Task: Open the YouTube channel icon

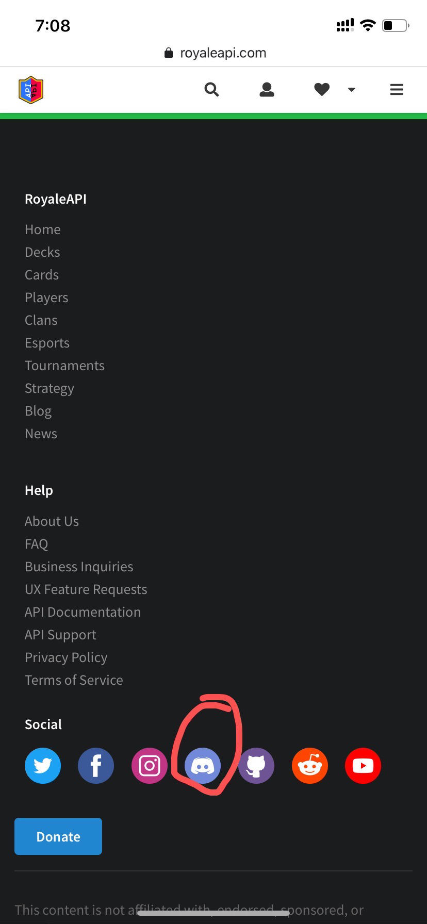Action: (x=363, y=766)
